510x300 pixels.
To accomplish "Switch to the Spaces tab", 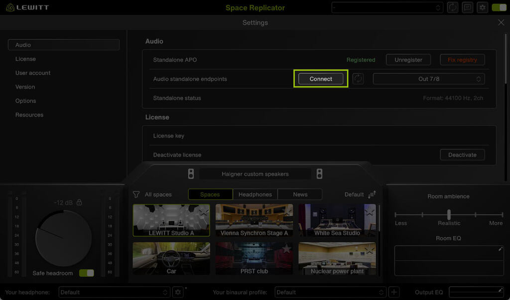I will click(x=210, y=194).
